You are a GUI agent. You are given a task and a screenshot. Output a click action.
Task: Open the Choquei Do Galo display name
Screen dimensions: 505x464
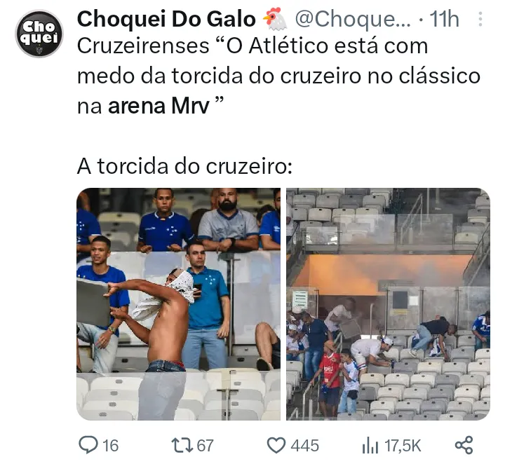166,19
